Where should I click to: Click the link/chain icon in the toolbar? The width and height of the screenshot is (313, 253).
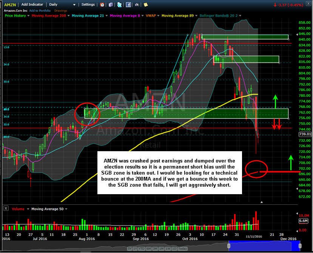137,5
